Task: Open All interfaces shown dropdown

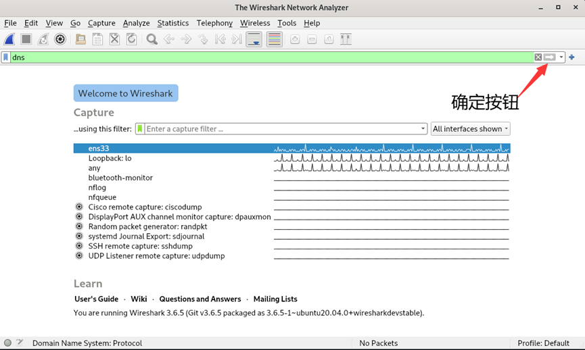Action: coord(471,129)
